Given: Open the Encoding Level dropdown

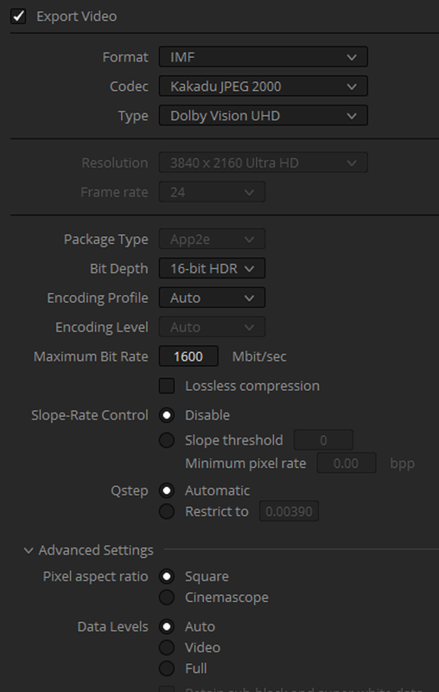Looking at the screenshot, I should tap(212, 327).
